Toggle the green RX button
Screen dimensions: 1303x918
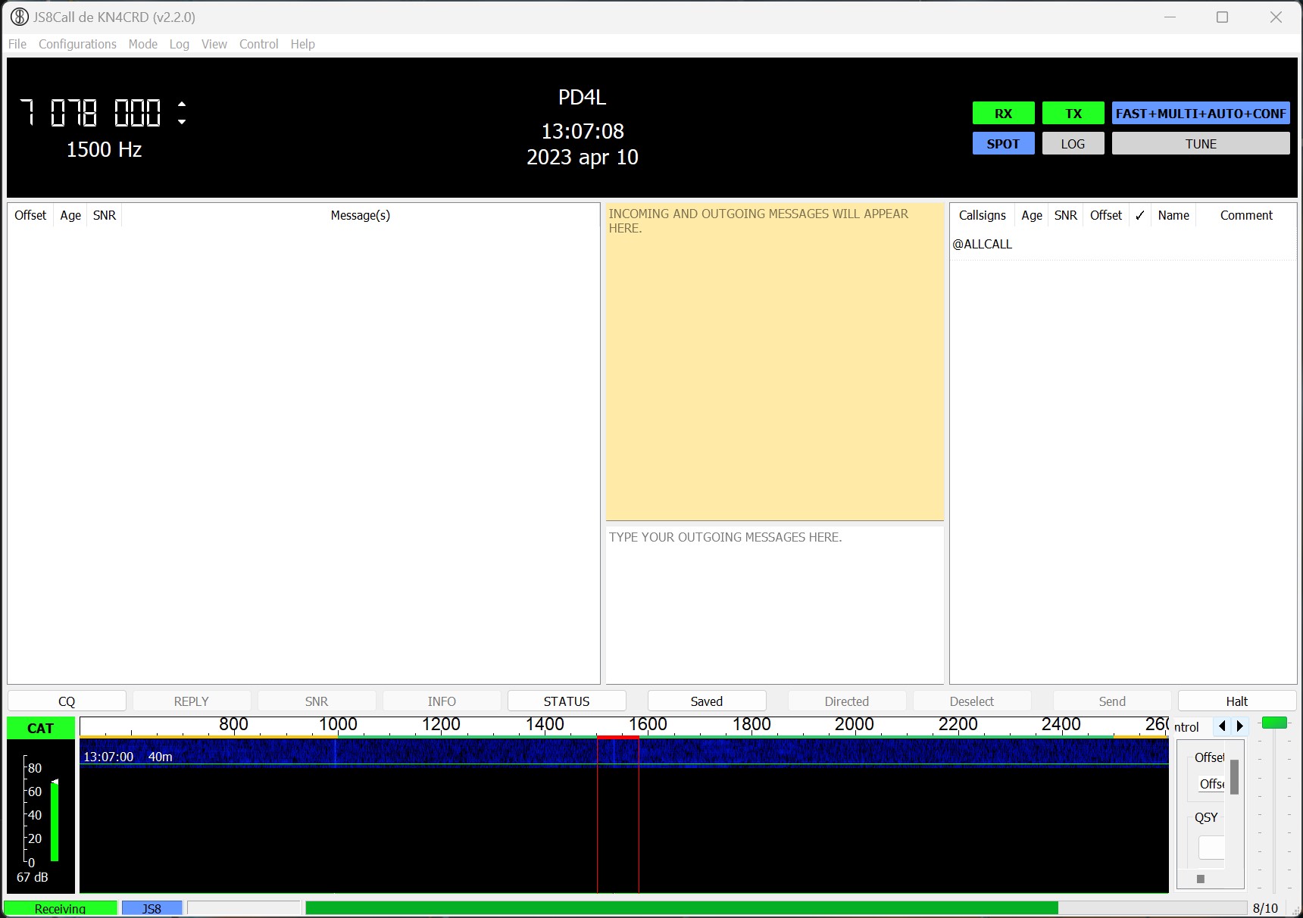[1003, 114]
